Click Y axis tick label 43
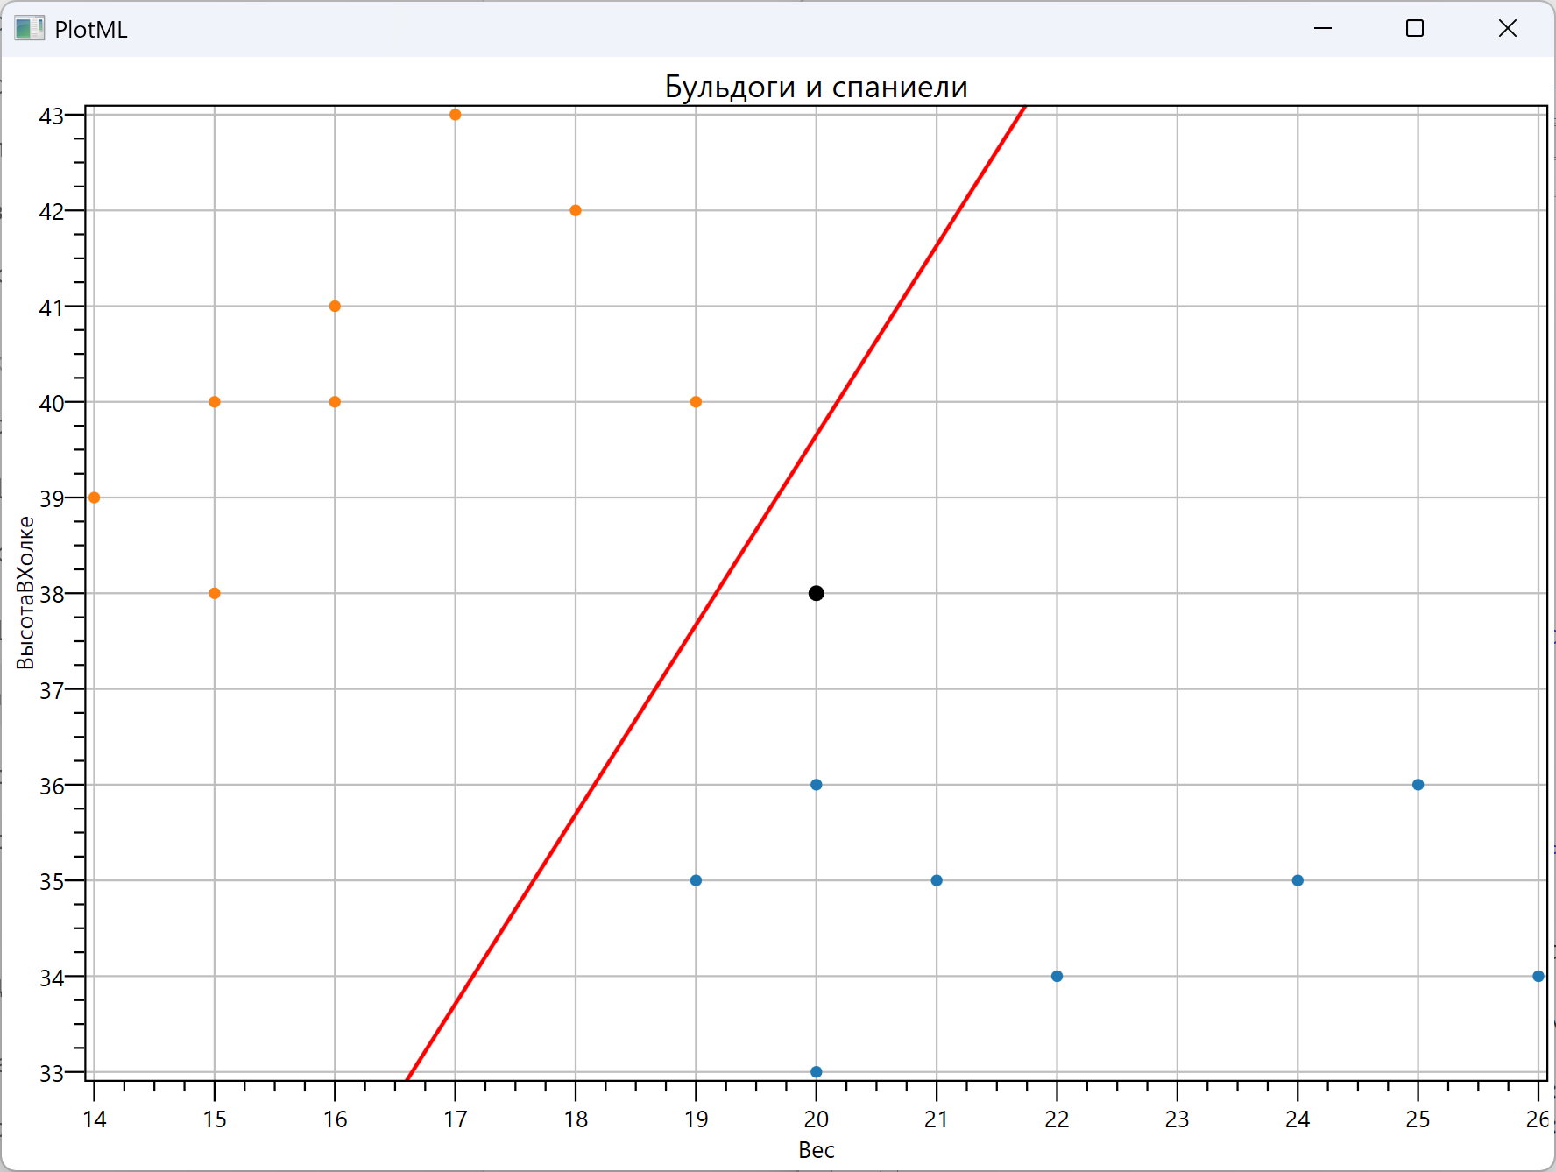This screenshot has width=1556, height=1172. pyautogui.click(x=52, y=116)
